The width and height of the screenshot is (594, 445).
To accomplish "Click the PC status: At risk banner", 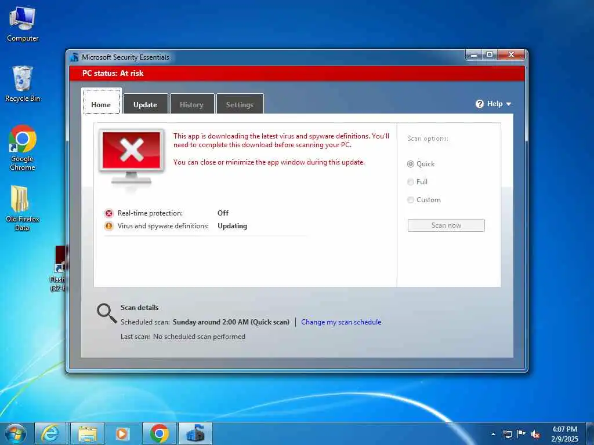I will [x=297, y=74].
